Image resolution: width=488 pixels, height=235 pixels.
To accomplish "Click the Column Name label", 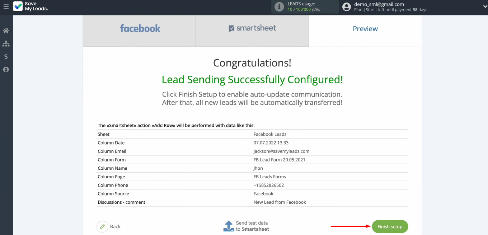I will [x=112, y=168].
